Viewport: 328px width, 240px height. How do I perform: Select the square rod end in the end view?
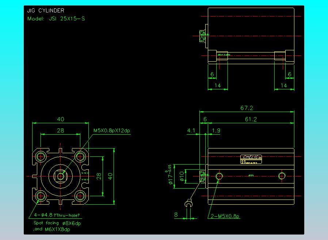click(61, 176)
